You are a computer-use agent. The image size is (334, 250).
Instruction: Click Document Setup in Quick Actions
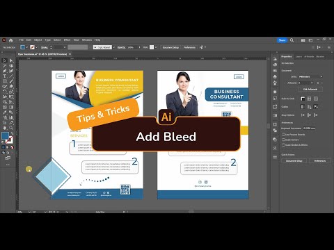click(294, 160)
